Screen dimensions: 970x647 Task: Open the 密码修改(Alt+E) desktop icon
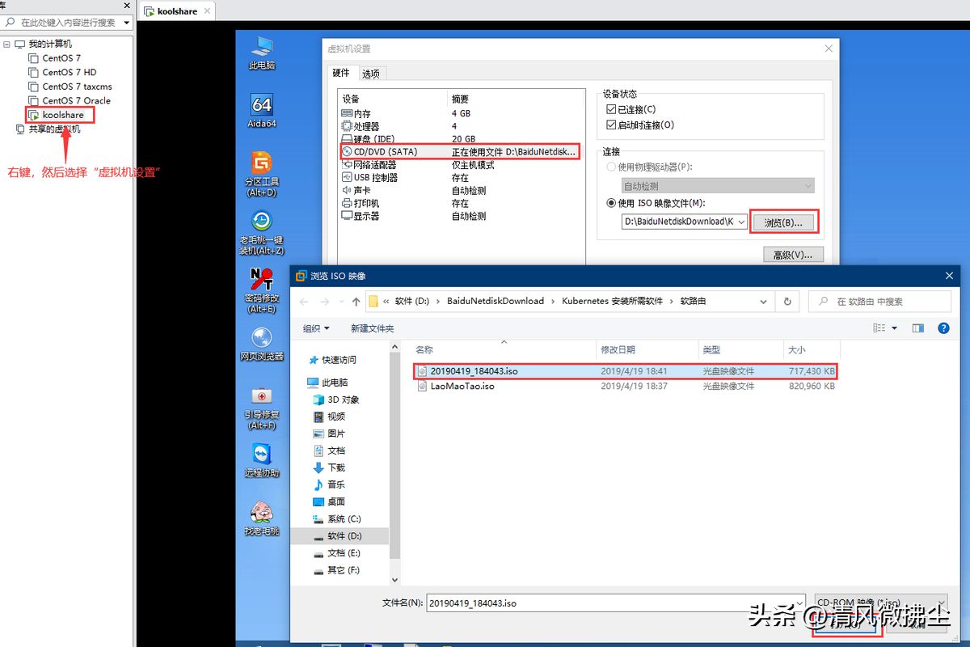point(262,291)
